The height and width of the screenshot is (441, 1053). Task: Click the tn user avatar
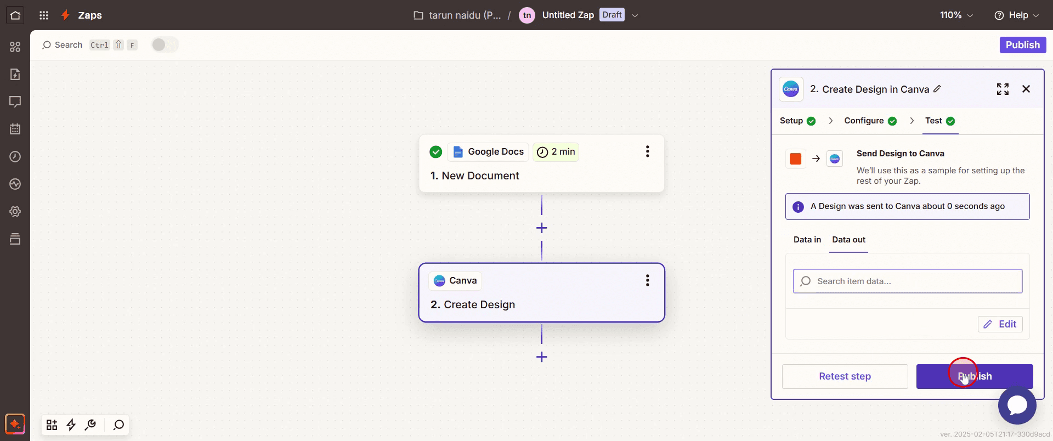click(x=527, y=15)
